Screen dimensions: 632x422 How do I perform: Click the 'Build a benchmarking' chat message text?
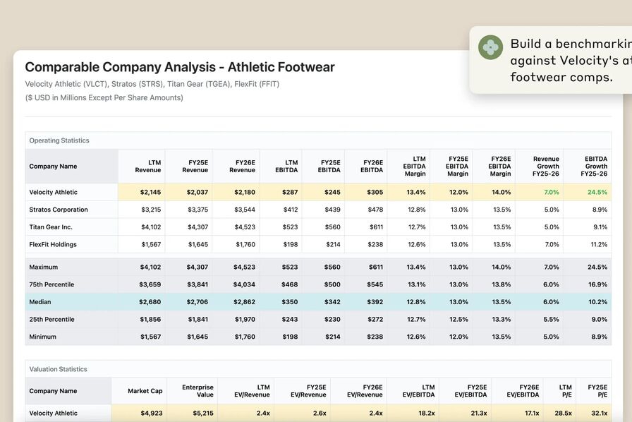(570, 60)
